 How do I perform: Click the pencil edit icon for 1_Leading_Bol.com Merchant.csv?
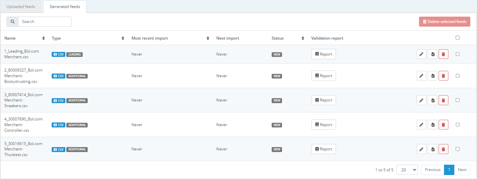click(x=421, y=54)
